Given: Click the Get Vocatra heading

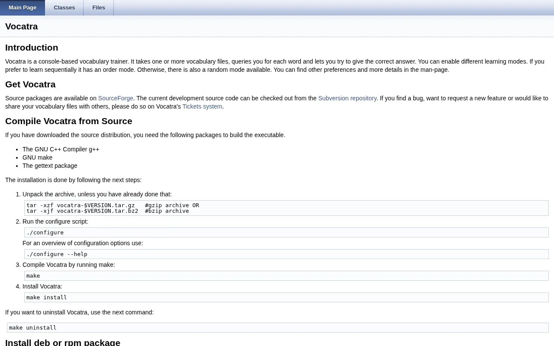Looking at the screenshot, I should pyautogui.click(x=30, y=84).
